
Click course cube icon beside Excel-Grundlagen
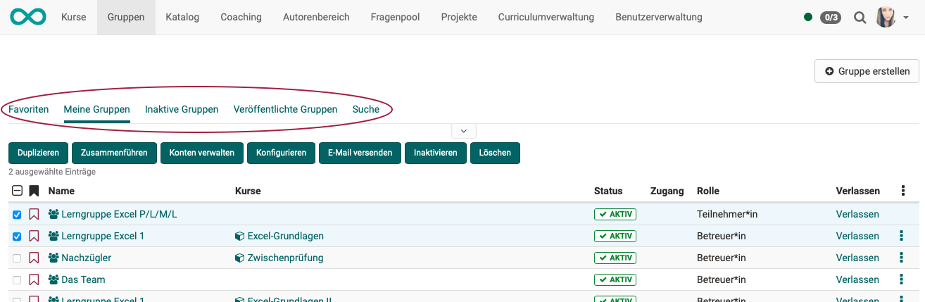click(x=239, y=236)
